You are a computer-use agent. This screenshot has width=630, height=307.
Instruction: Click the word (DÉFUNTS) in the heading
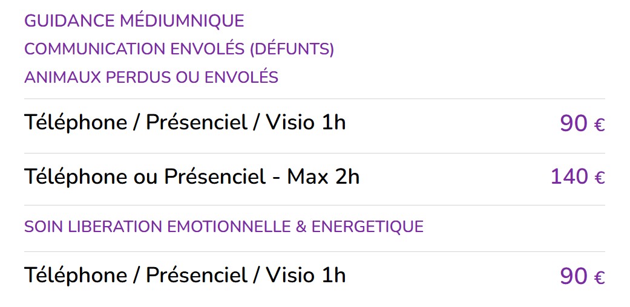pyautogui.click(x=292, y=49)
